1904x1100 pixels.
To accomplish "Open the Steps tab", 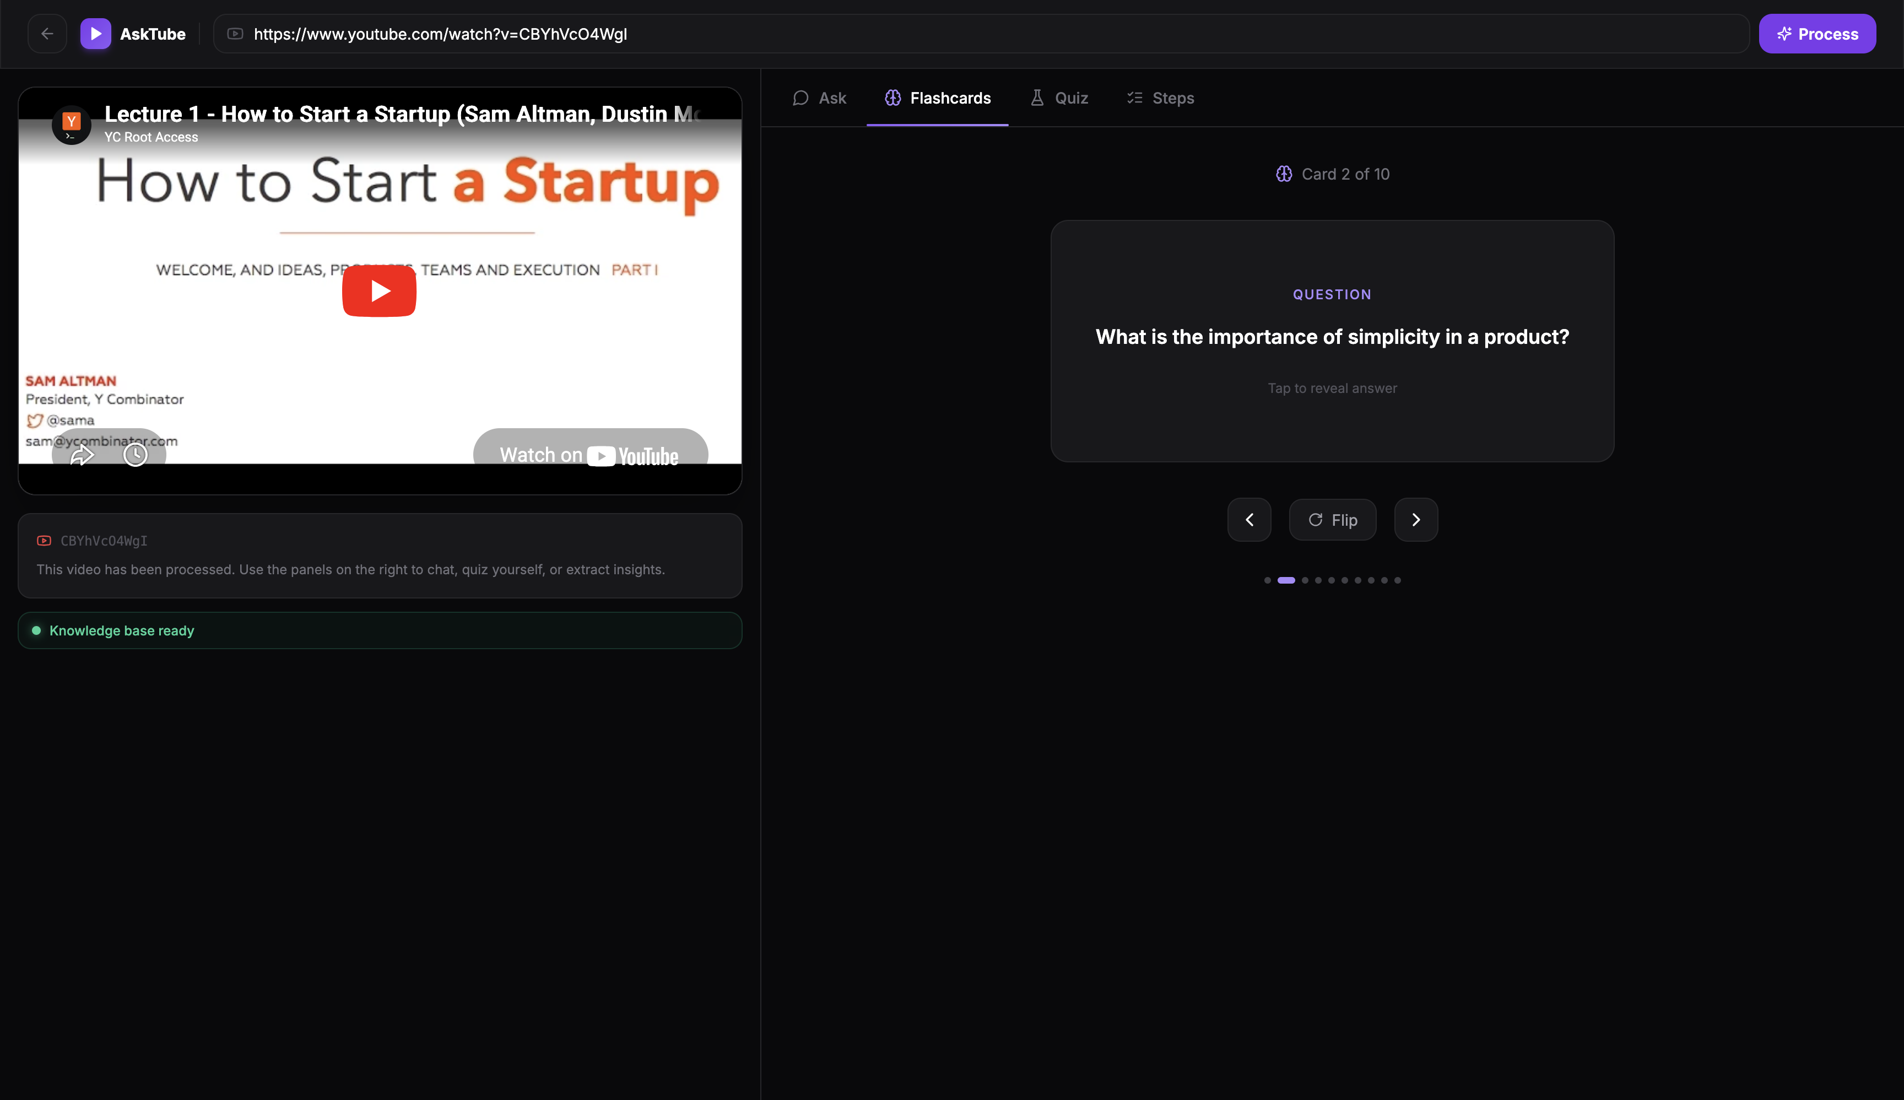I will [x=1160, y=98].
